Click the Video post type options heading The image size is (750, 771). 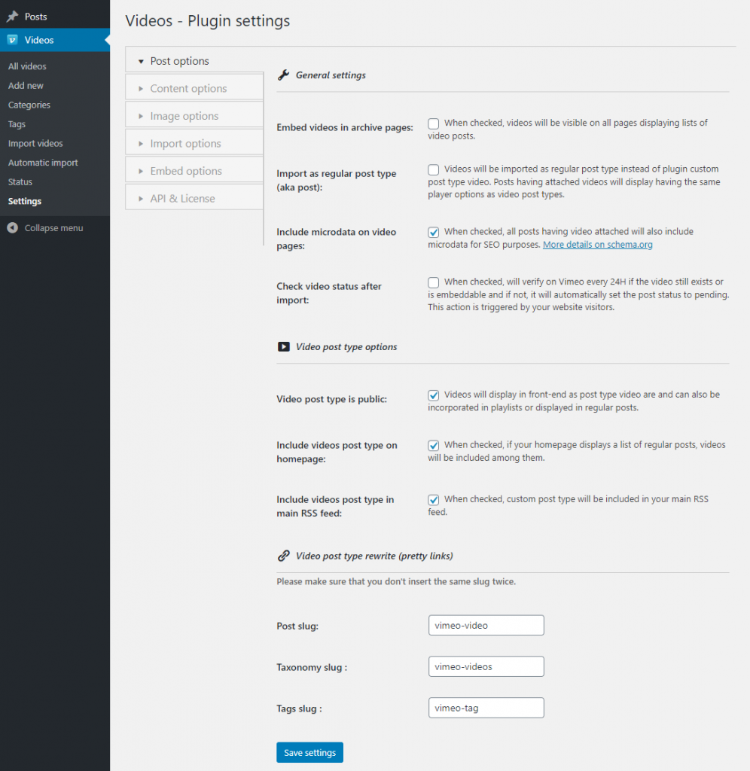(346, 346)
